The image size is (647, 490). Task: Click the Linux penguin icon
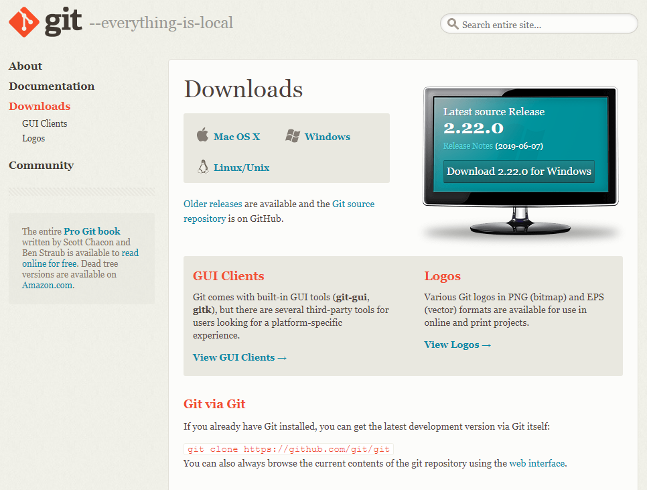[x=202, y=166]
